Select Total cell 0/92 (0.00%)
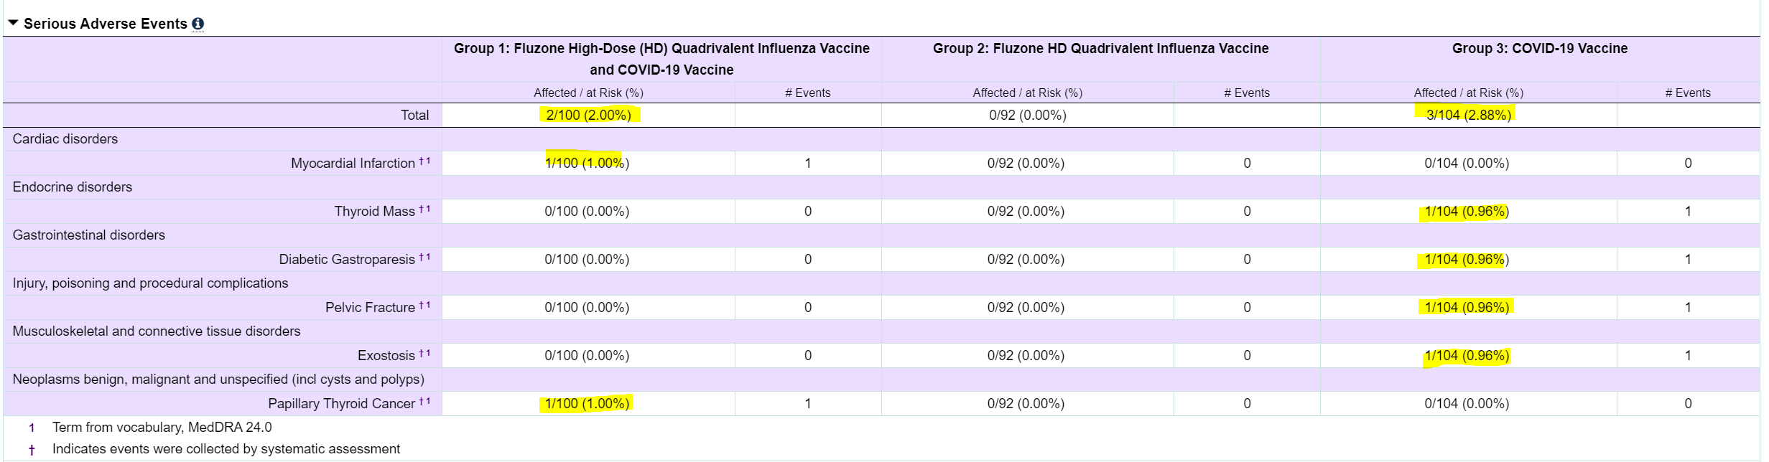1769x462 pixels. coord(1027,115)
